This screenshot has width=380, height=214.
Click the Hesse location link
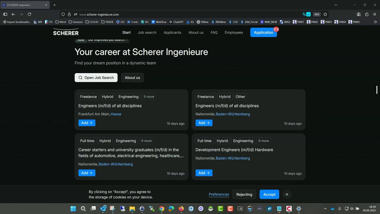click(116, 114)
